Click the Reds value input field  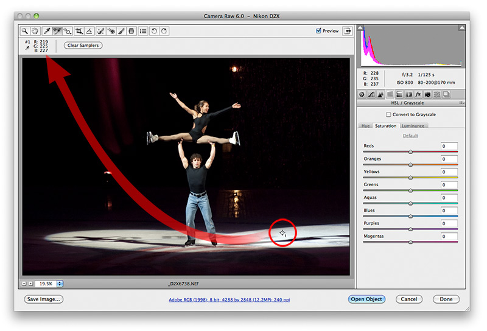449,146
